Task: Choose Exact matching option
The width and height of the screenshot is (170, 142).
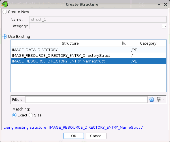Action: point(14,115)
